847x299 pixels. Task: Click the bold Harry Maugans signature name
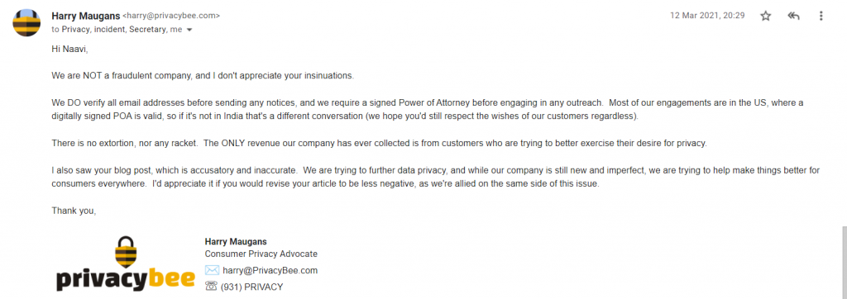point(236,241)
